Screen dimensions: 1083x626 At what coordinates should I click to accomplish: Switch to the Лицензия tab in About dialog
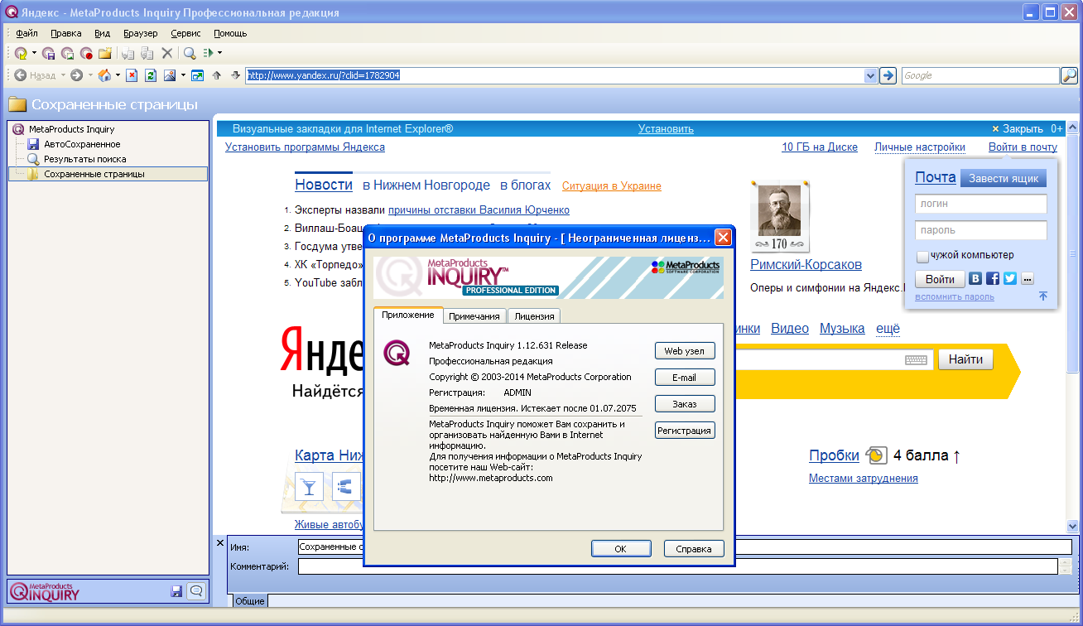pos(534,316)
